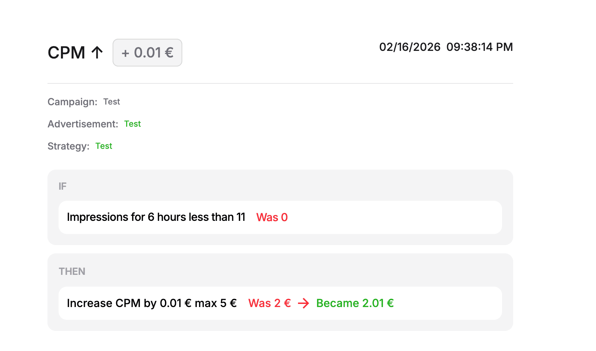596x351 pixels.
Task: Click the Strategy: field label
Action: (x=68, y=146)
